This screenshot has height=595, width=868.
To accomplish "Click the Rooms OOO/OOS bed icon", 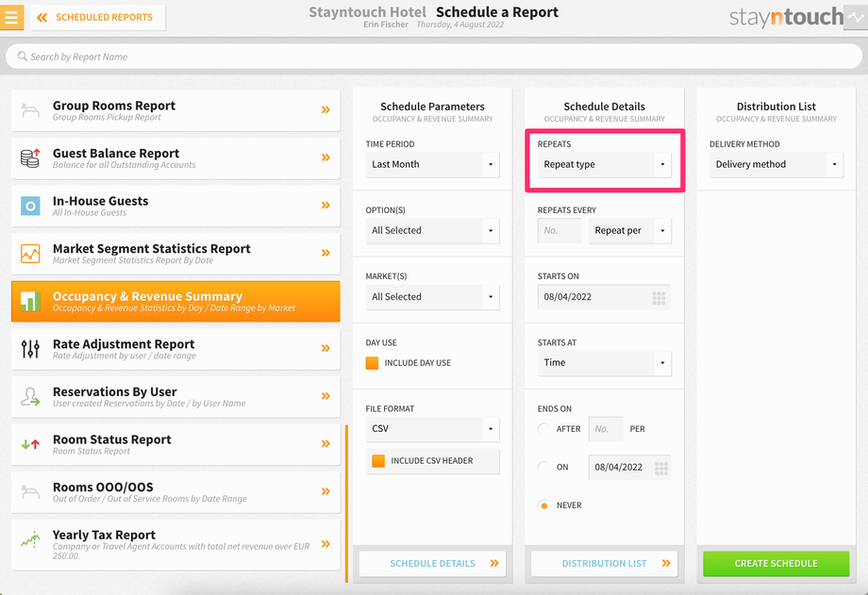I will tap(30, 491).
